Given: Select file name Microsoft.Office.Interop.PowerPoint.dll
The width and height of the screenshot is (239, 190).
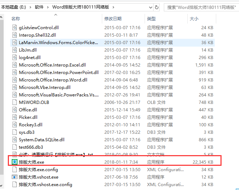Looking at the screenshot, I should click(59, 72).
